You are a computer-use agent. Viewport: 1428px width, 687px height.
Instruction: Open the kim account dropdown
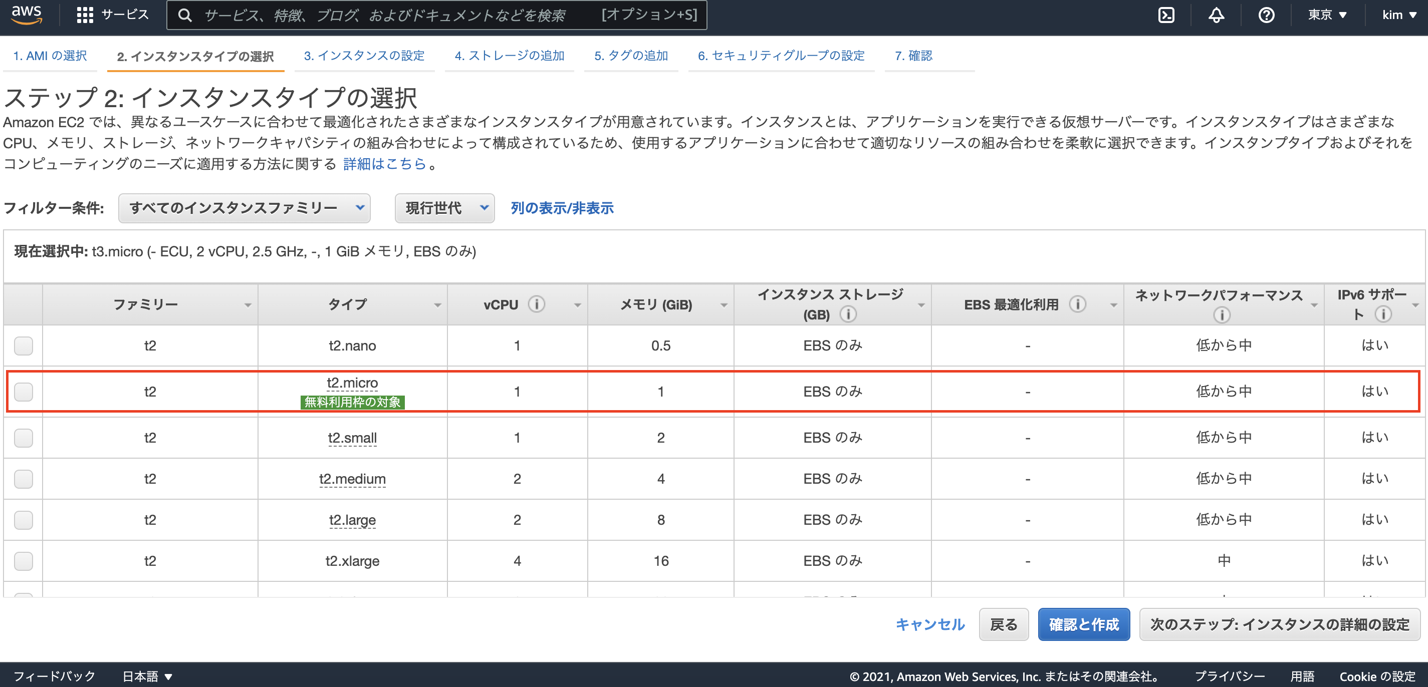(1399, 15)
